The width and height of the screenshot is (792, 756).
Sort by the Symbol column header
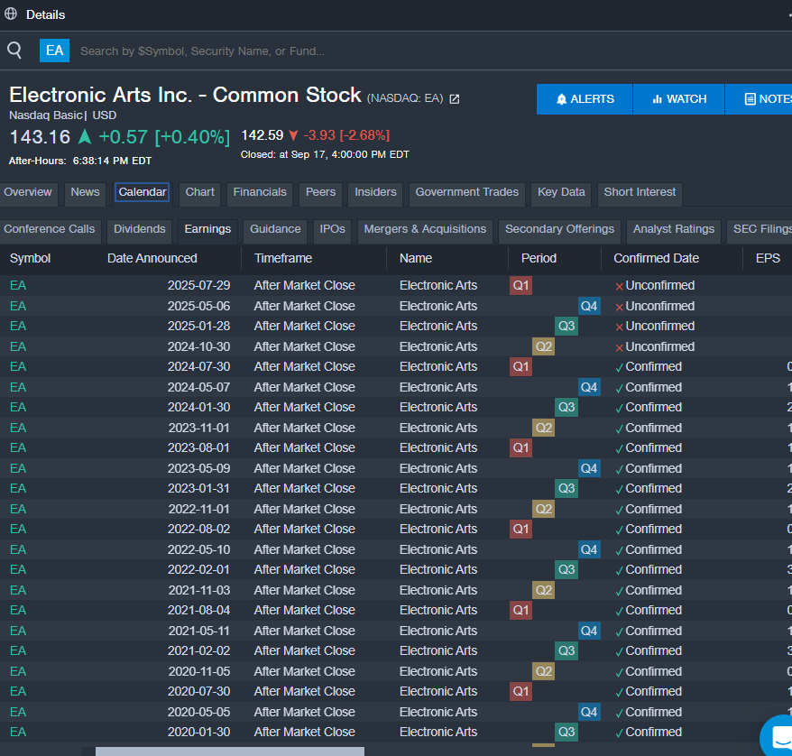click(31, 259)
